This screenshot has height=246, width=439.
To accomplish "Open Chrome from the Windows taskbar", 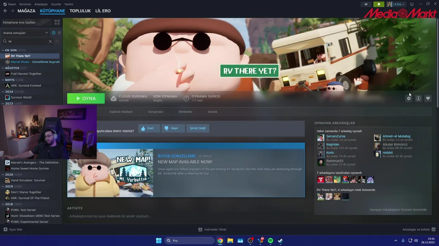I will pos(220,241).
